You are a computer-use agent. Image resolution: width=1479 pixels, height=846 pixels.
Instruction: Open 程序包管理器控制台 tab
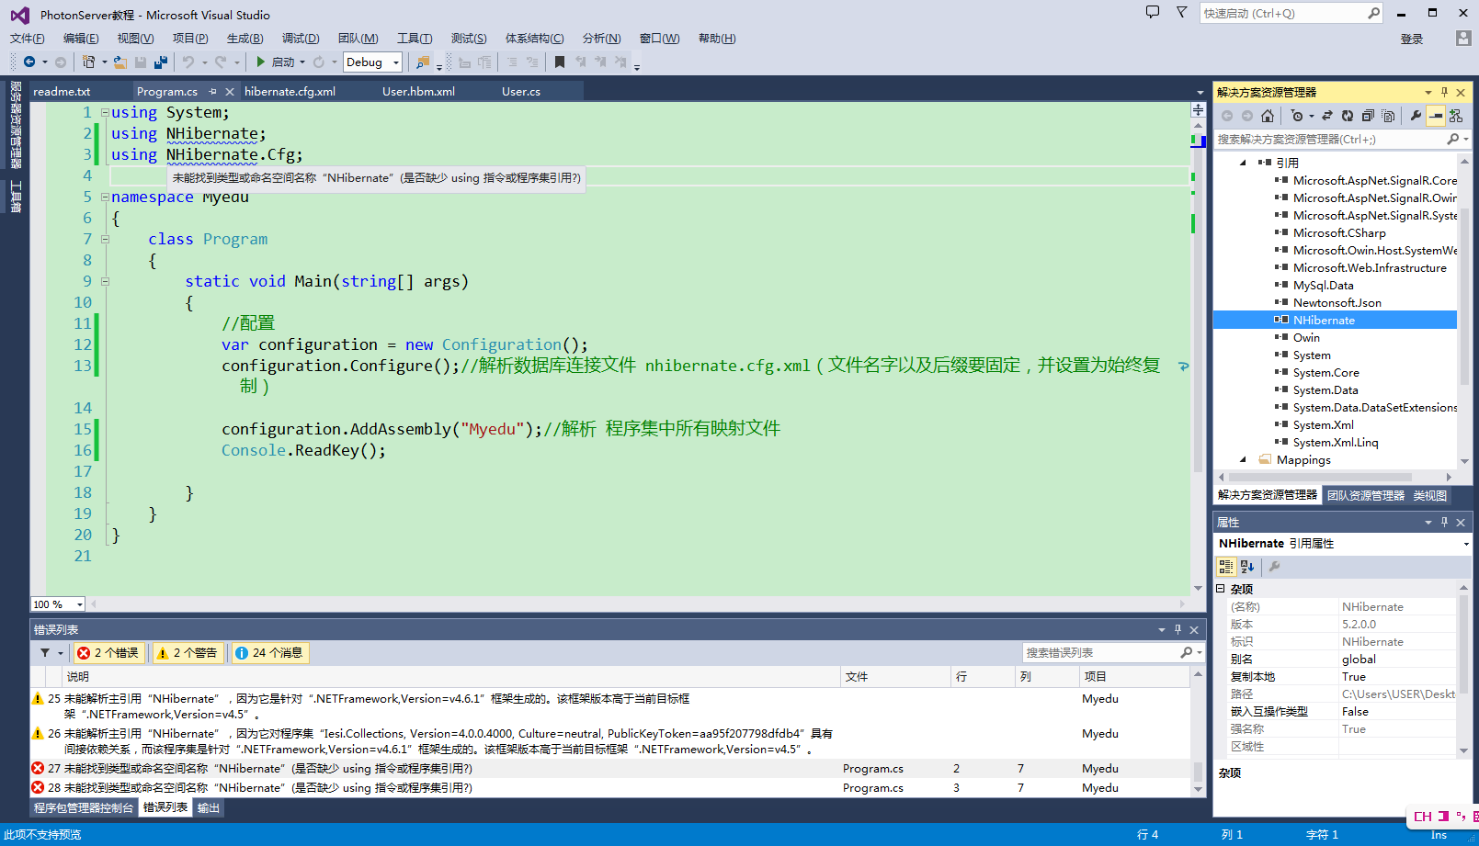point(84,807)
